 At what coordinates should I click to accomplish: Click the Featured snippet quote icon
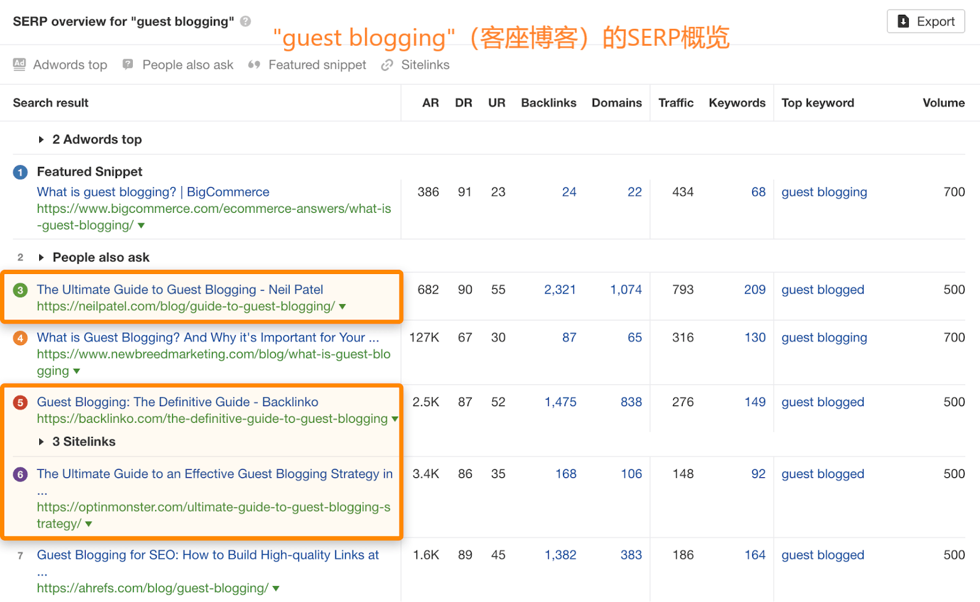(x=254, y=65)
